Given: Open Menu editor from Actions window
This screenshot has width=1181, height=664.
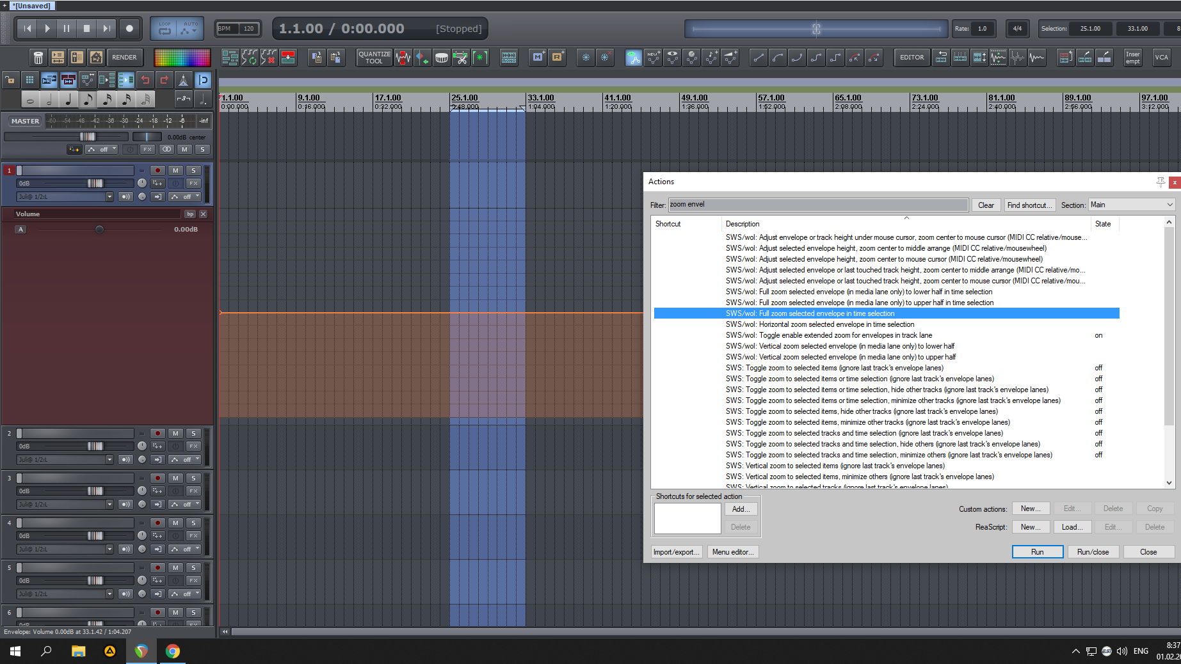Looking at the screenshot, I should (733, 552).
